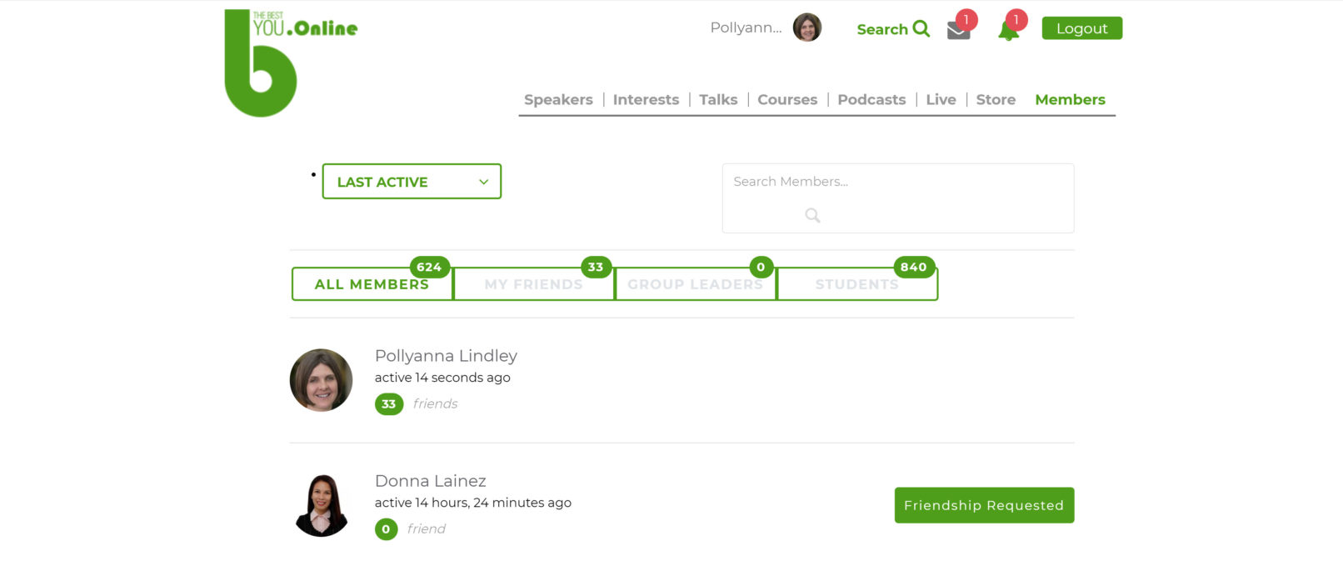The image size is (1343, 566).
Task: Click the search members magnifier icon
Action: coord(812,215)
